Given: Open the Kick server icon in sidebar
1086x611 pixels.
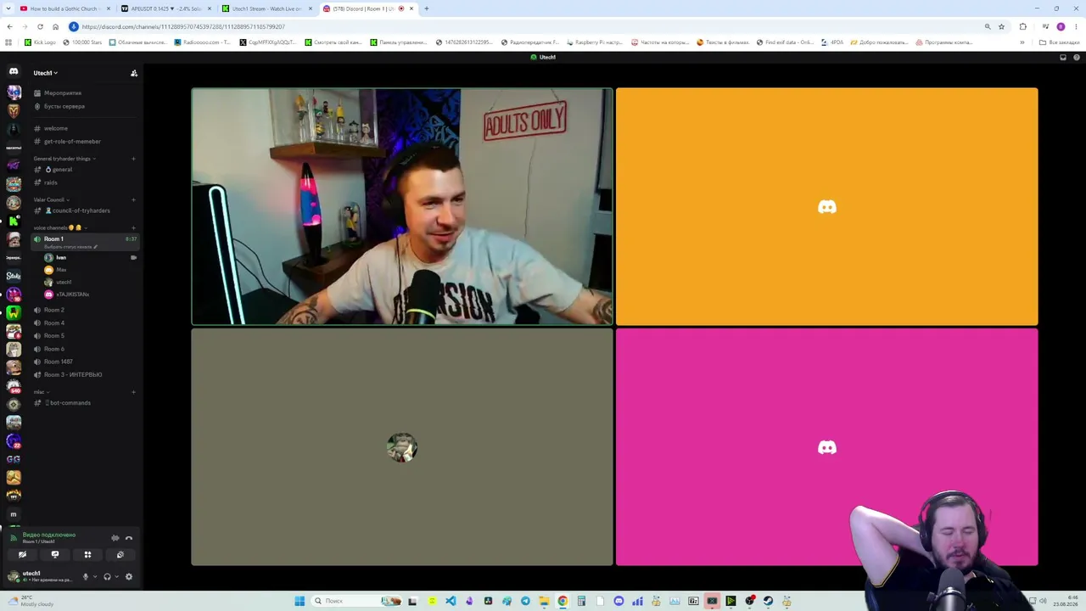Looking at the screenshot, I should (x=14, y=221).
